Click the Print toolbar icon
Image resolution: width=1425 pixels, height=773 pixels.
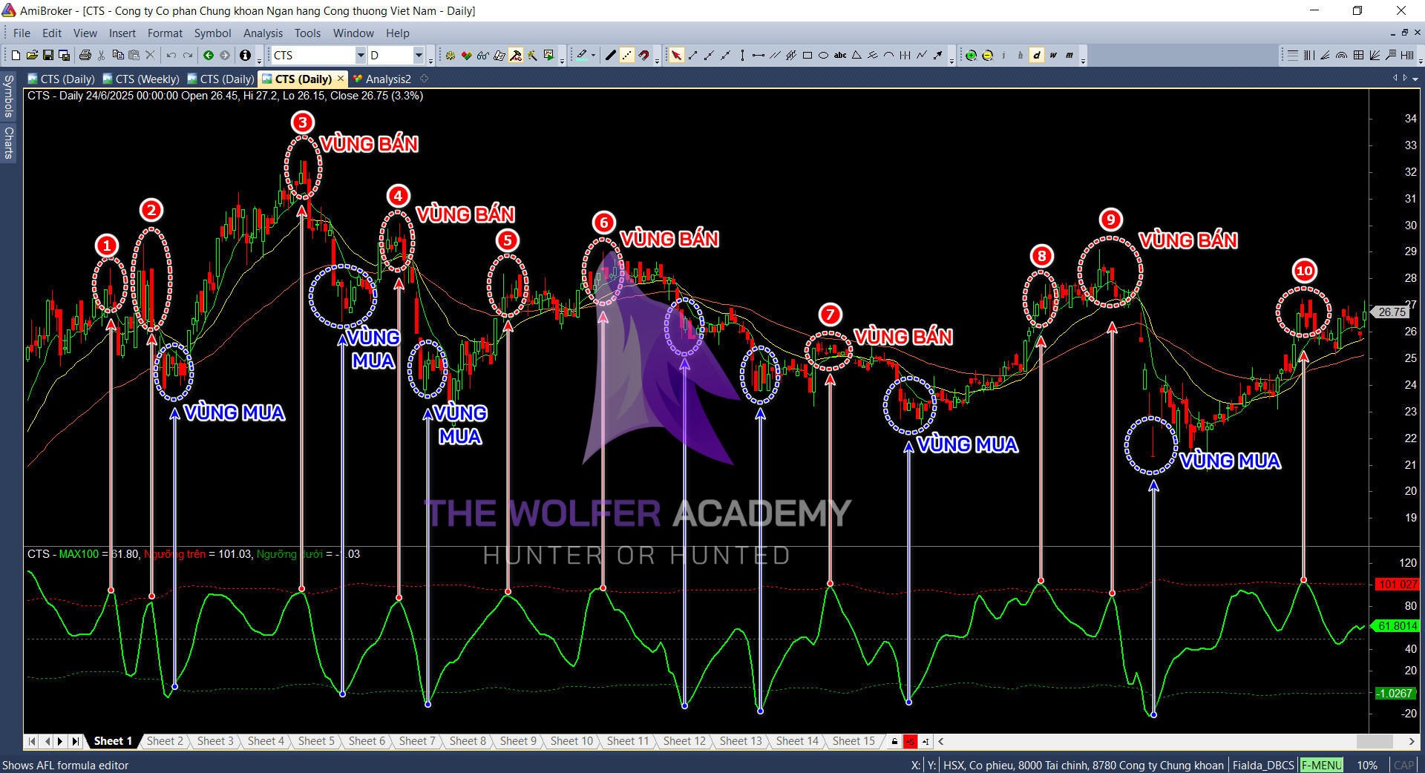[85, 55]
